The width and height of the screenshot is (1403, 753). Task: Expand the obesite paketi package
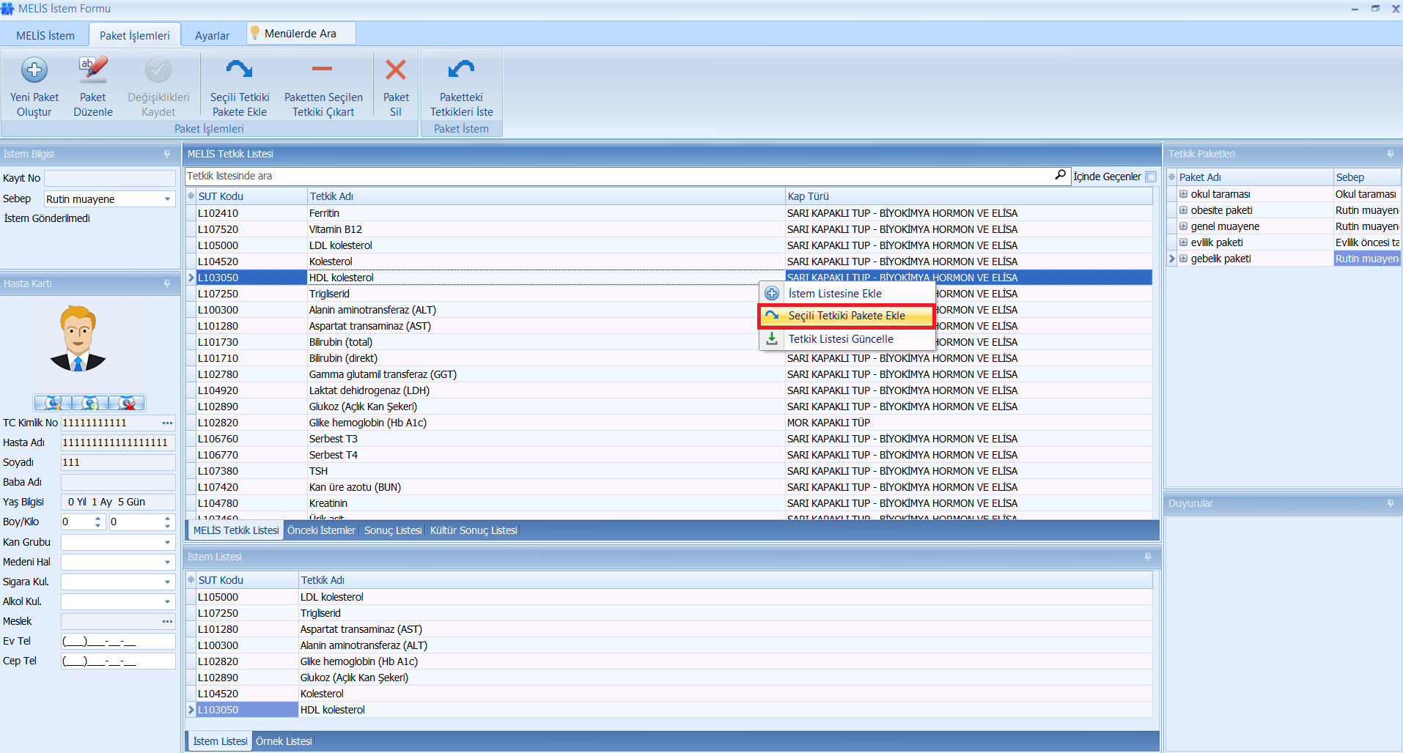click(x=1183, y=210)
